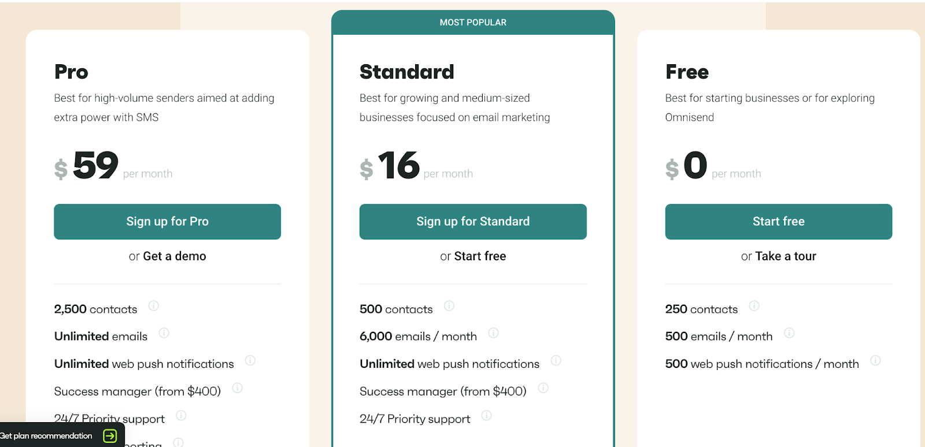Follow the Start free link under Standard
Image resolution: width=925 pixels, height=447 pixels.
pyautogui.click(x=480, y=256)
